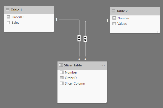
Task: Select the Slicer Column field
Action: pos(82,83)
